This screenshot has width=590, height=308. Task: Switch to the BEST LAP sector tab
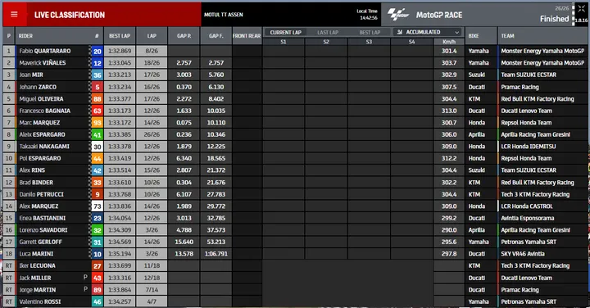(x=370, y=32)
